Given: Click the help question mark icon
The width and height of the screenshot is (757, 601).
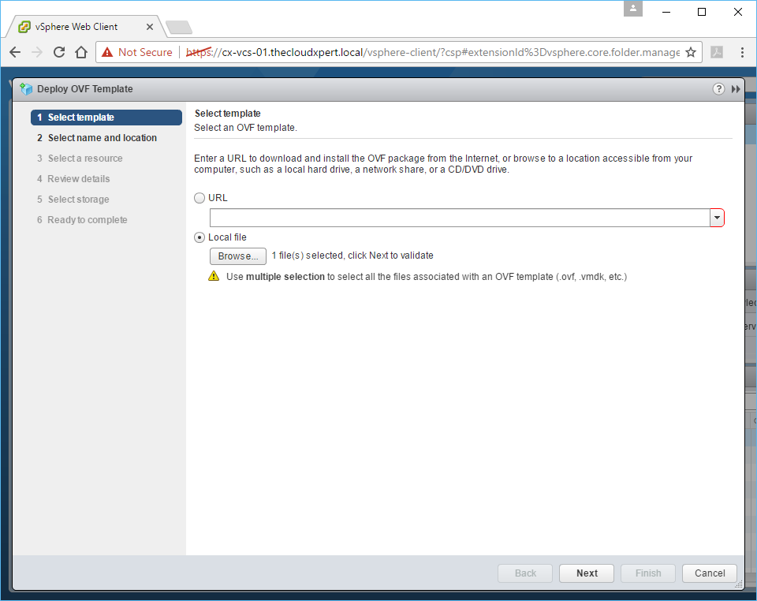Looking at the screenshot, I should pos(718,89).
